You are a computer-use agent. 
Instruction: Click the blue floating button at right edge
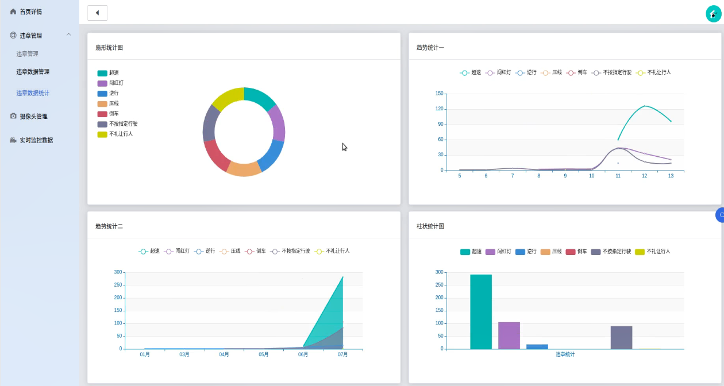point(720,215)
